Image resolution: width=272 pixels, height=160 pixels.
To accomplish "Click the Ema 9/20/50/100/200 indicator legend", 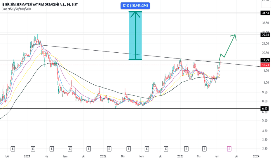I will (x=16, y=9).
